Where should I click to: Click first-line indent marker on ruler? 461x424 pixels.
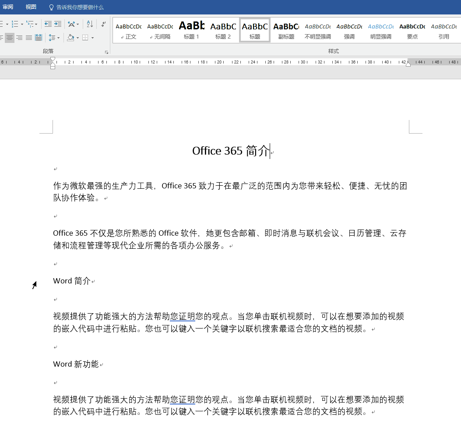pyautogui.click(x=53, y=59)
